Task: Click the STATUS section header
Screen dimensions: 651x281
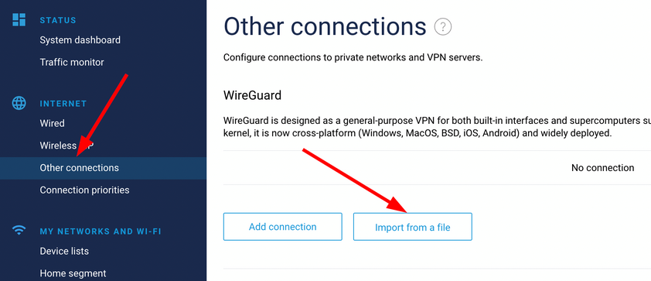Action: [58, 20]
